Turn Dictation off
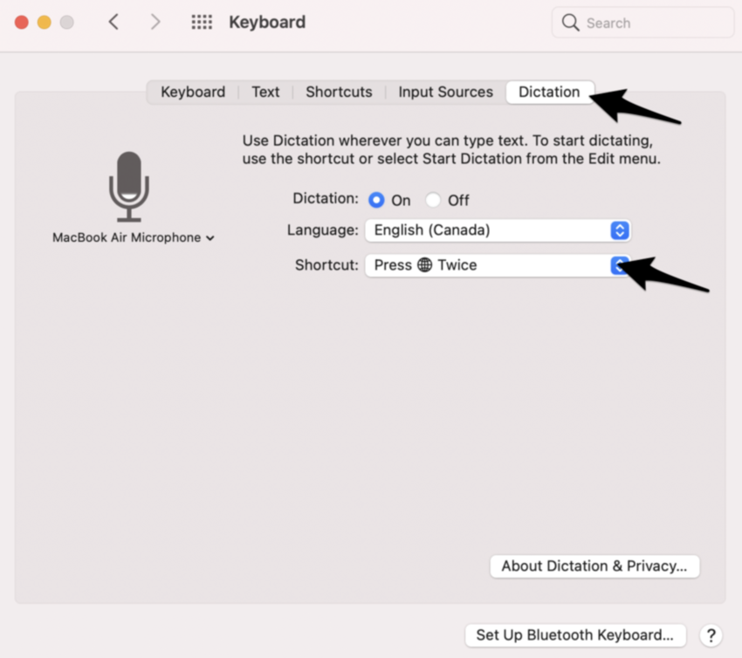Viewport: 742px width, 658px height. pos(433,200)
